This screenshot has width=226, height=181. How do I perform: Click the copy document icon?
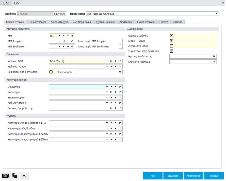[x=15, y=176]
